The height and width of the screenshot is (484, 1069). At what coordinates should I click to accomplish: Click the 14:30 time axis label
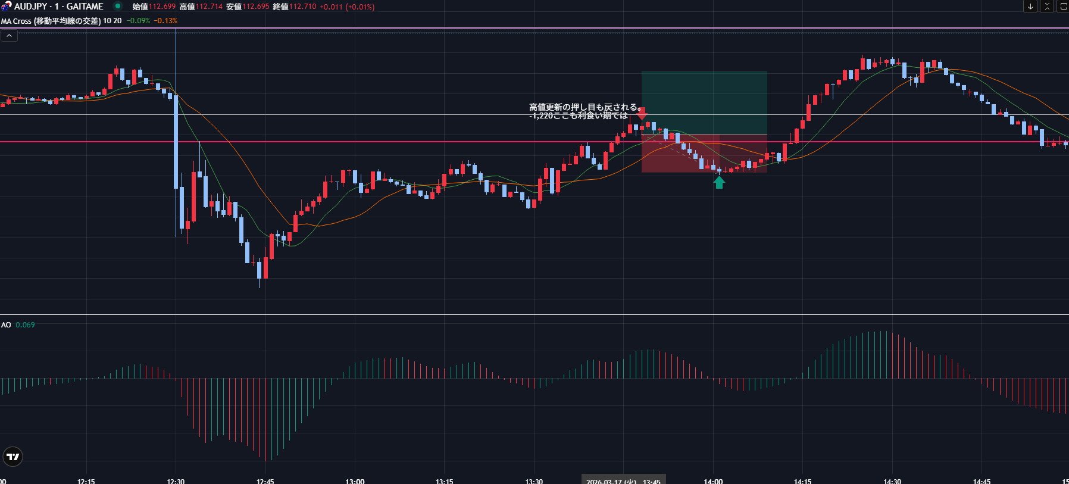tap(892, 480)
